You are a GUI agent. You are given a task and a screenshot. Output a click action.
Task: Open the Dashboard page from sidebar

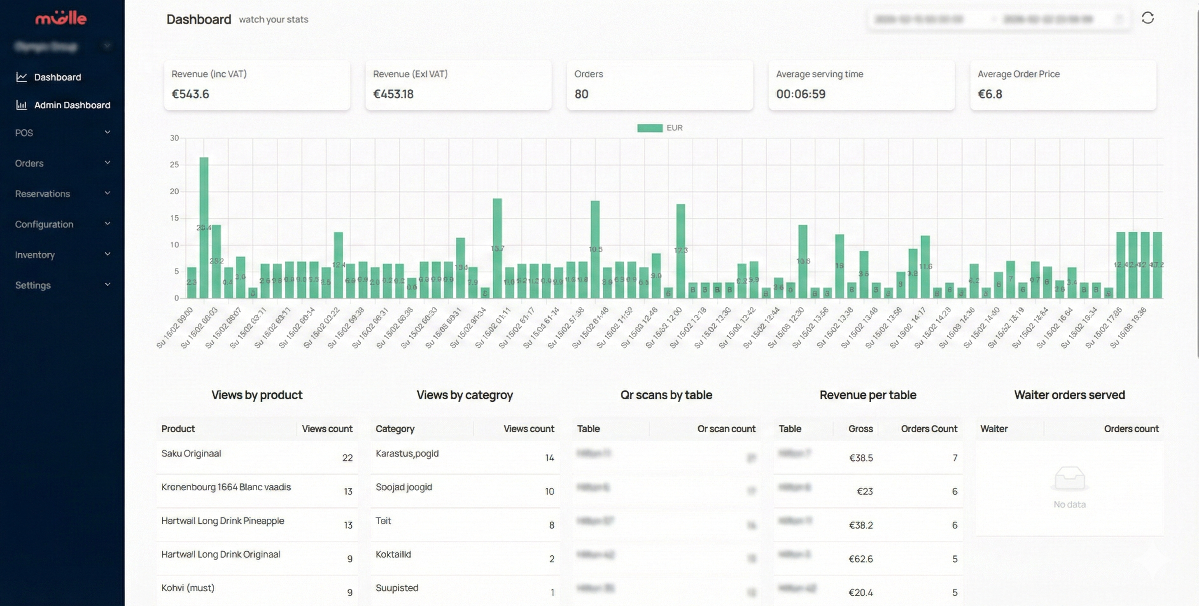57,77
